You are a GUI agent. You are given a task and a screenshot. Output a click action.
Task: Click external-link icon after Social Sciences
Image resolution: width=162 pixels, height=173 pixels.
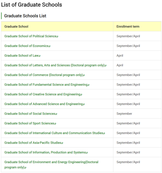click(56, 114)
